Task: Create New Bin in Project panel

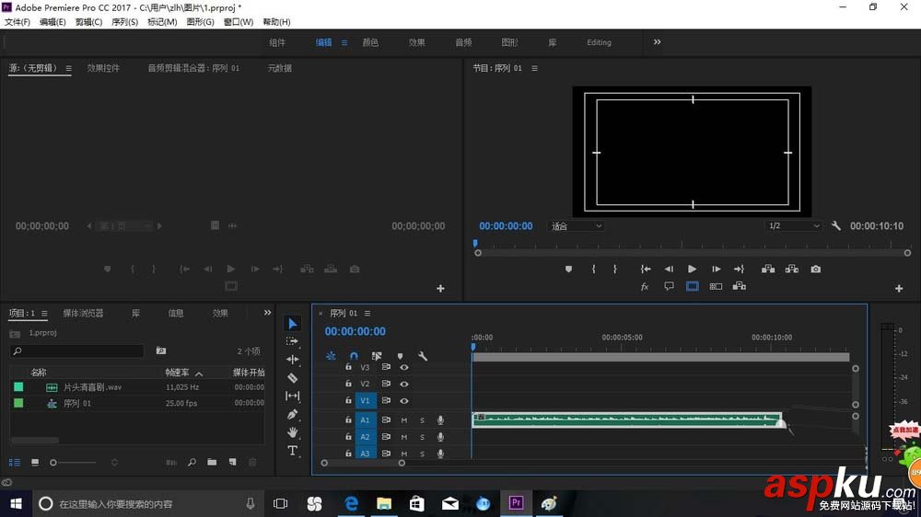Action: point(212,463)
